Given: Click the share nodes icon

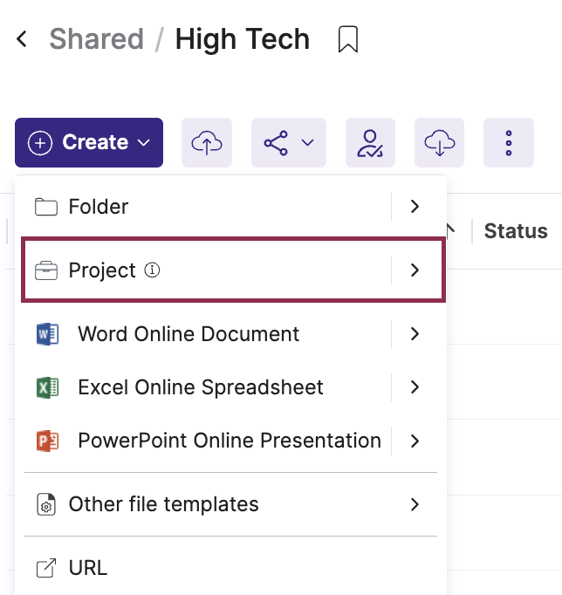Looking at the screenshot, I should tap(276, 143).
